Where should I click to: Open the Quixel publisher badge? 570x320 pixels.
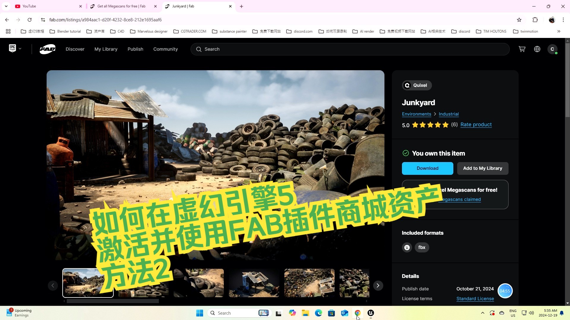coord(417,85)
